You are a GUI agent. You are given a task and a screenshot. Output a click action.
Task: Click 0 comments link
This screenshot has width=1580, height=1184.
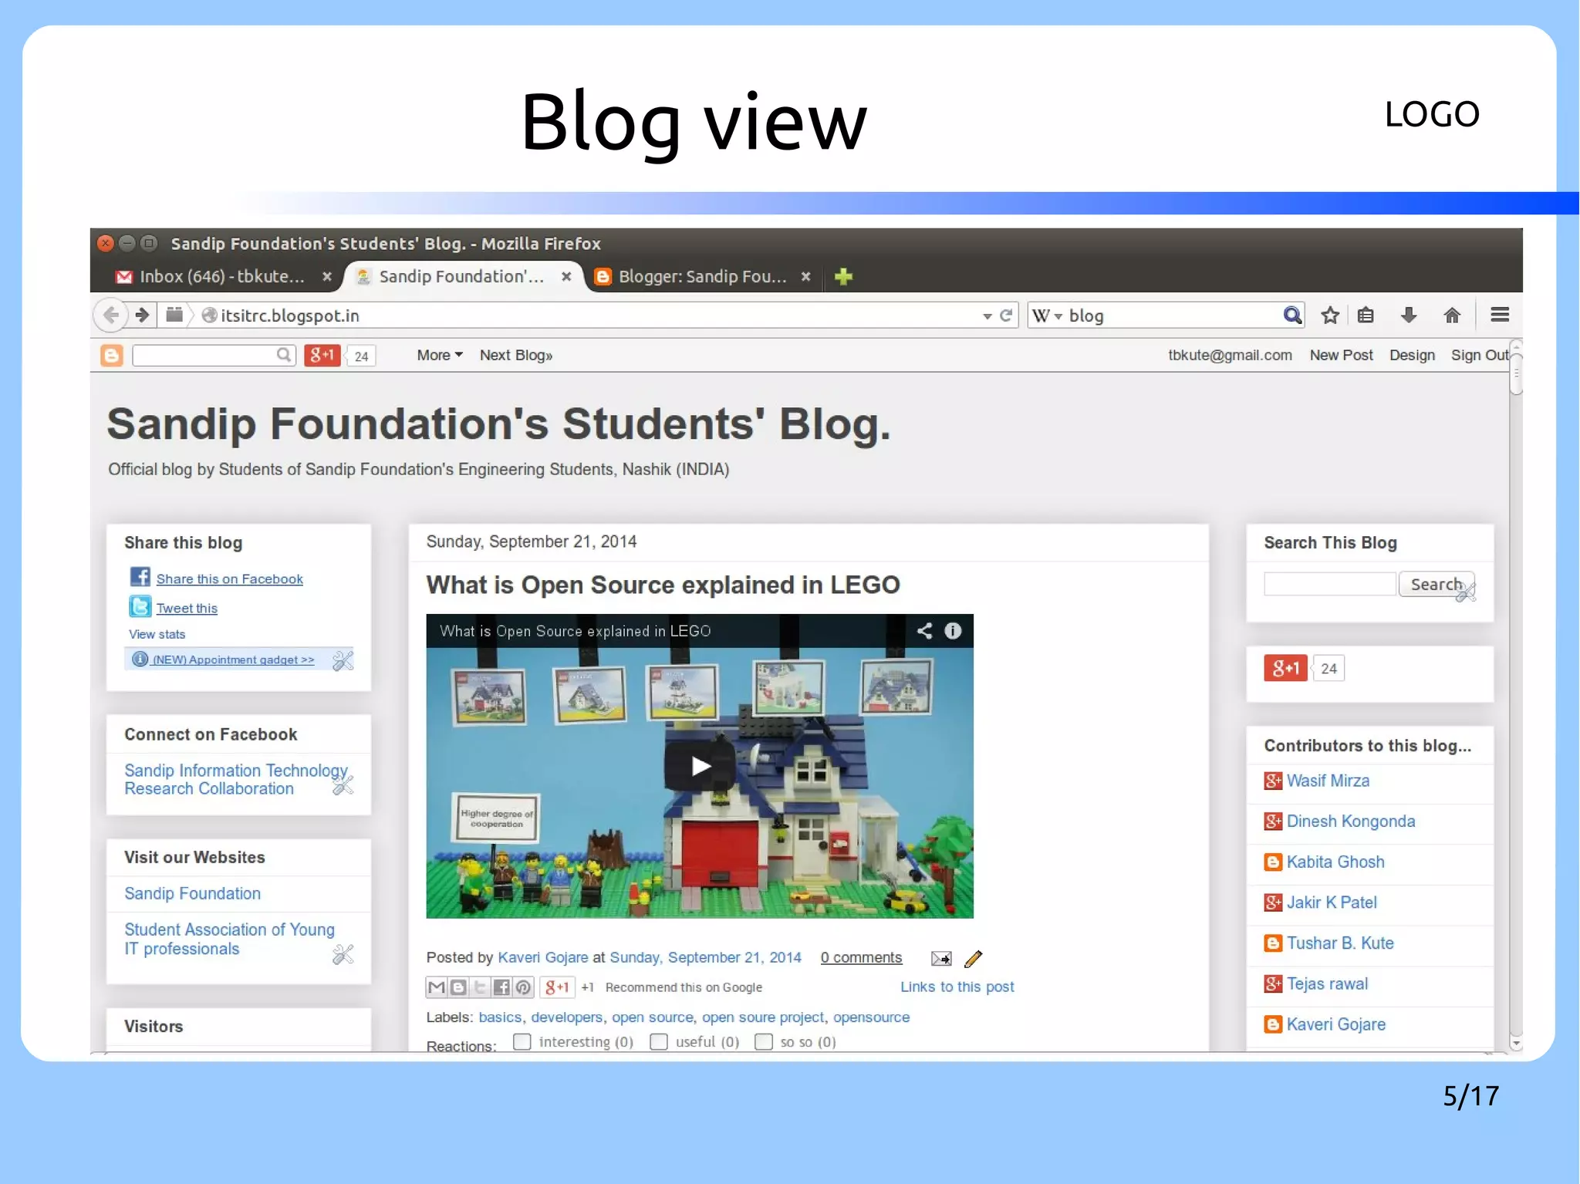[861, 957]
